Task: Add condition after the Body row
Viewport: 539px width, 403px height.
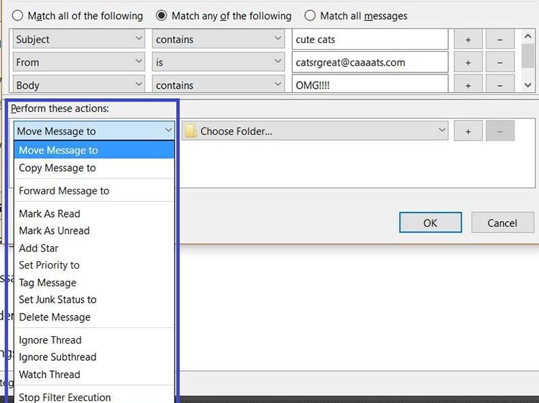Action: [468, 85]
